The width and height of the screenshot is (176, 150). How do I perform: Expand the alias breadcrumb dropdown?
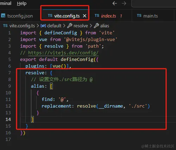[x=105, y=26]
